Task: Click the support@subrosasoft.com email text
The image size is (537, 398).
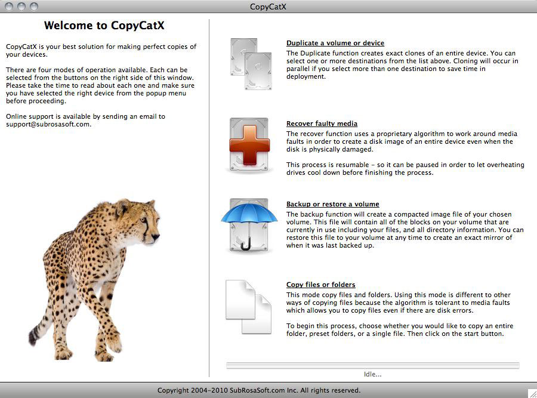Action: (49, 124)
